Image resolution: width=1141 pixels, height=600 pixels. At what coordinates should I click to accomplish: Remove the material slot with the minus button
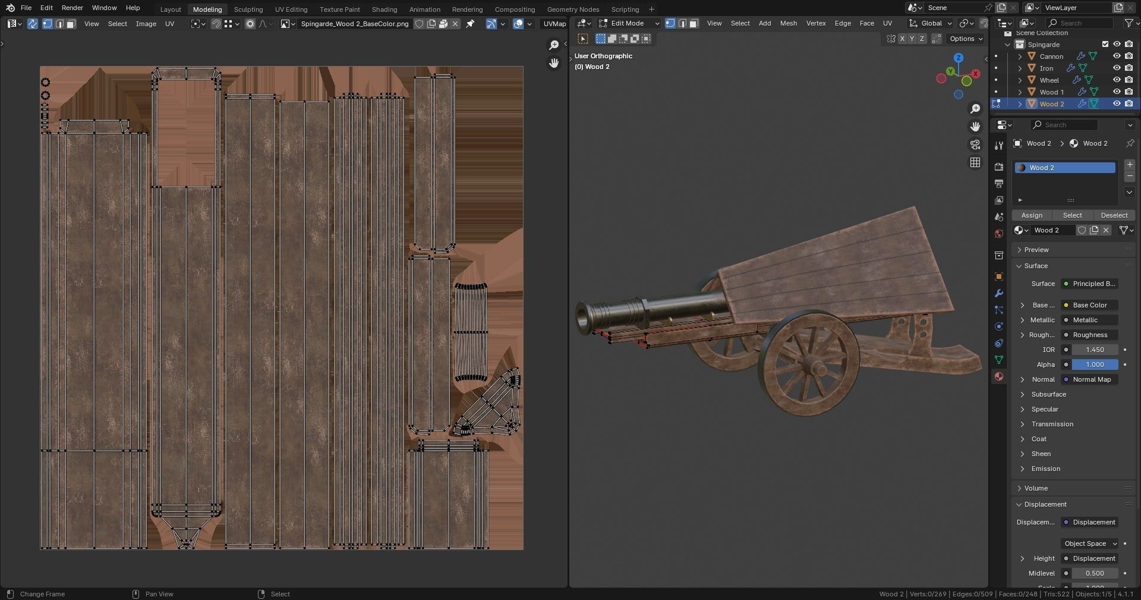(x=1130, y=177)
